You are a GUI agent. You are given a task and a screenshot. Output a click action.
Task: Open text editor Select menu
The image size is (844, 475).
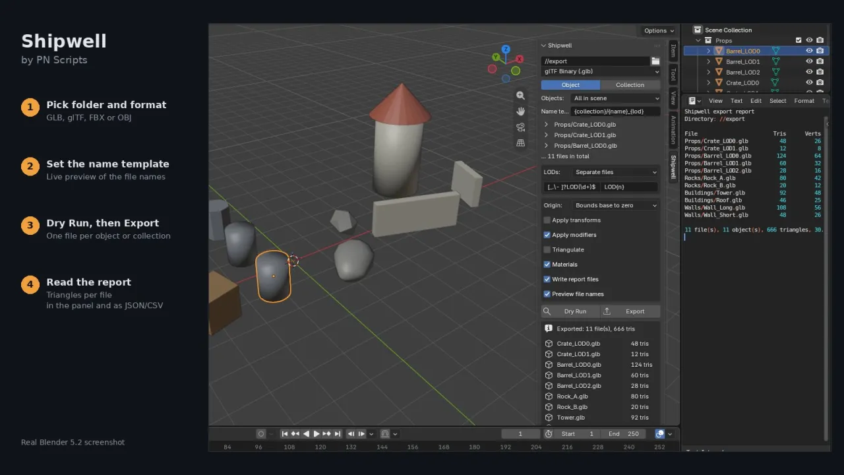click(x=778, y=101)
